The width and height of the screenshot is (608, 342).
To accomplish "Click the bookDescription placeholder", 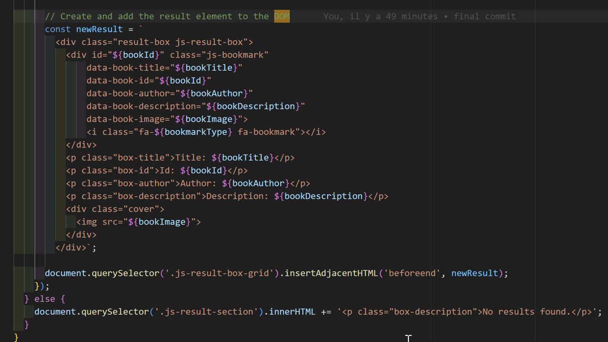I will click(x=255, y=106).
